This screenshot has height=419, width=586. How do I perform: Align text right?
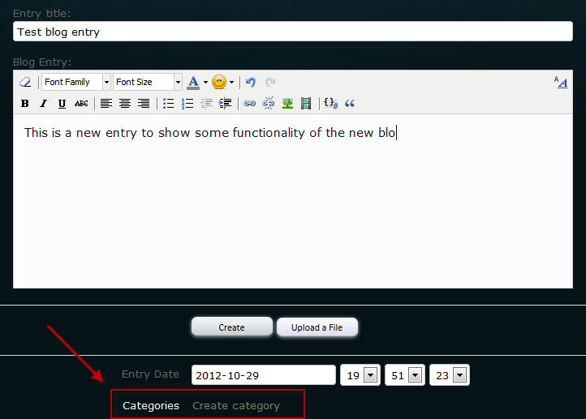coord(144,104)
